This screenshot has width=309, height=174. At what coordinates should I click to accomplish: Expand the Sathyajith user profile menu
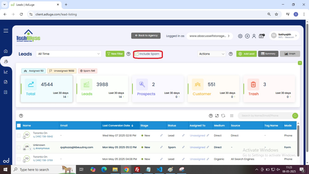pos(284,36)
